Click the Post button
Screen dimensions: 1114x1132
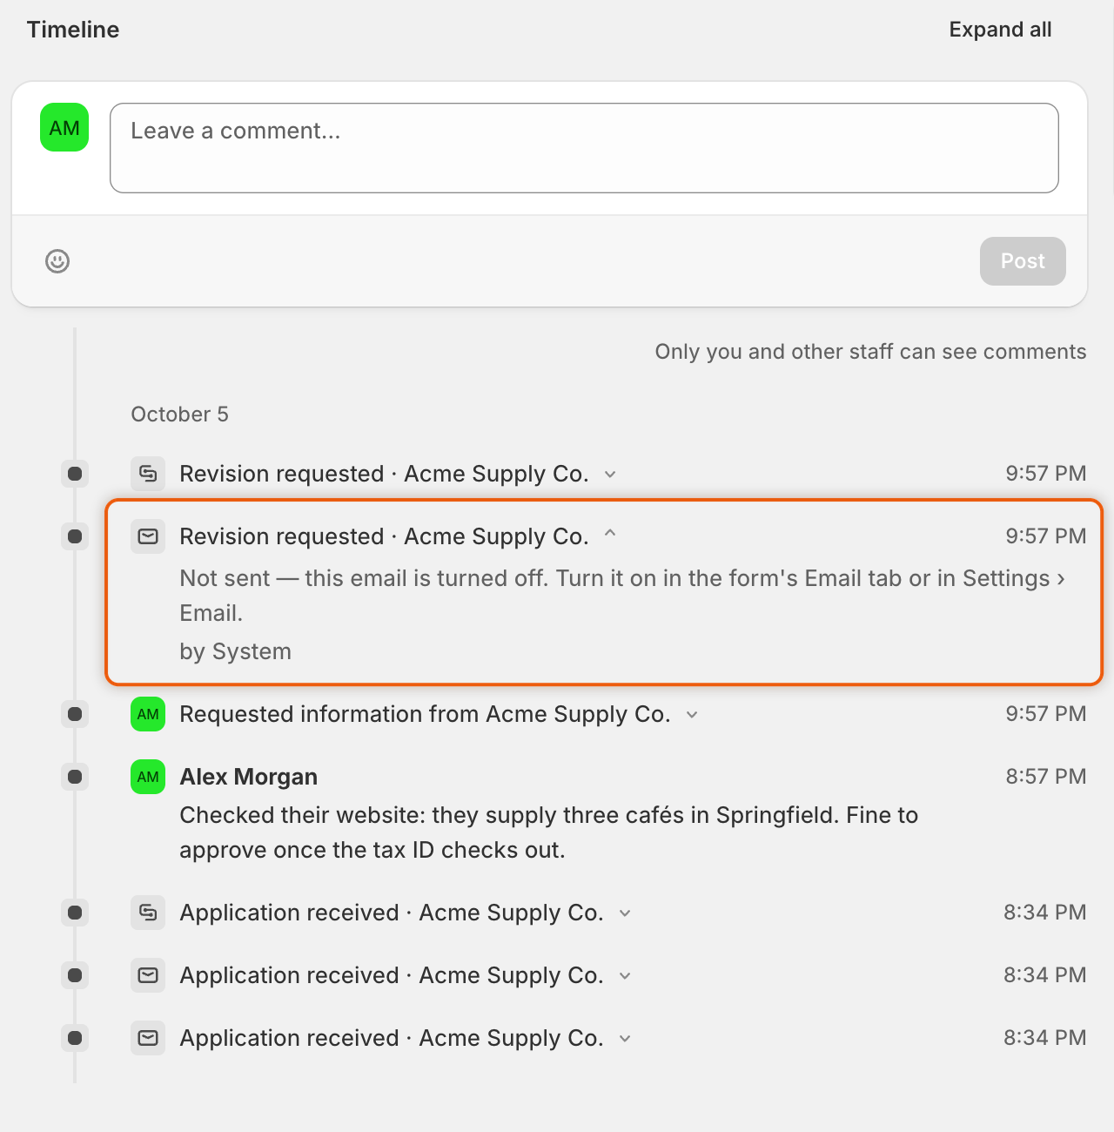[x=1023, y=261]
